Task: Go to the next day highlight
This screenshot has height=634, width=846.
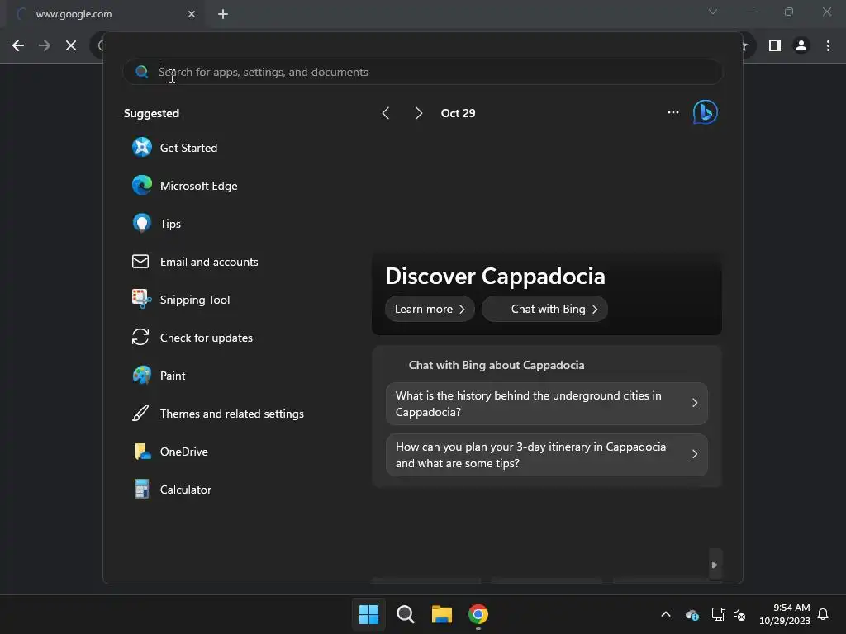Action: [x=418, y=113]
